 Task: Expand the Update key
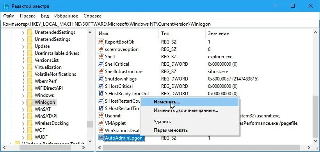(x=23, y=46)
